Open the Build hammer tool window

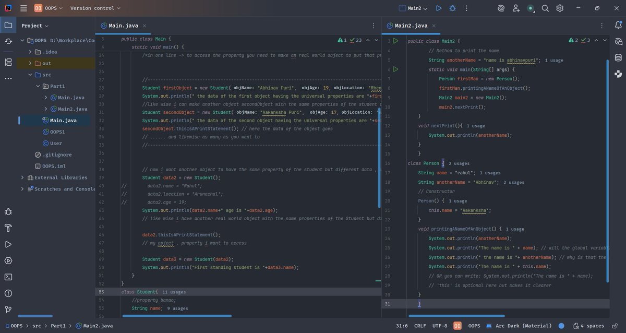click(8, 228)
